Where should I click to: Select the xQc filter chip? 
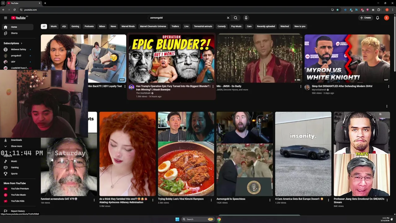[64, 26]
